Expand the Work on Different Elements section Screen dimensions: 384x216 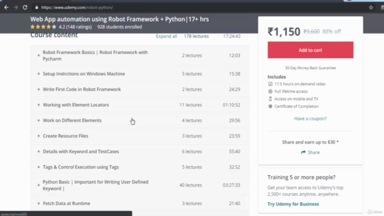[140, 121]
